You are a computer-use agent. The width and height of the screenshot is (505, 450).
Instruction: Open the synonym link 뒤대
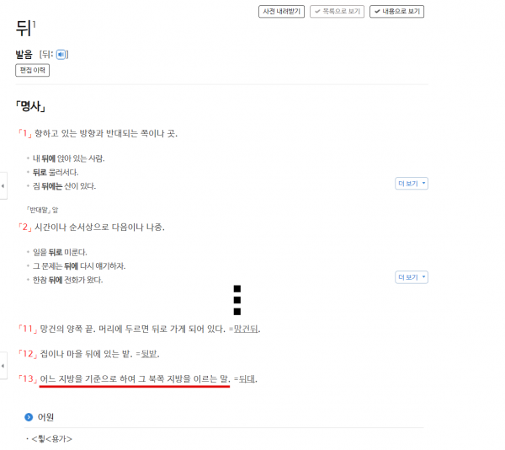[247, 378]
